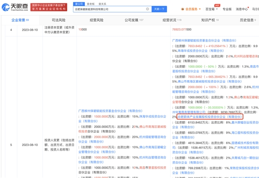Select the 2023-08-10 date in row 5
This screenshot has height=178, width=259.
(x=30, y=145)
